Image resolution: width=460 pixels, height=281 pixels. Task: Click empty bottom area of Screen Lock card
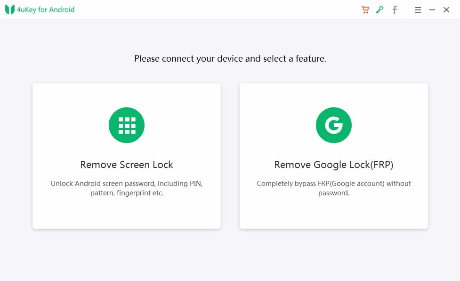(127, 214)
